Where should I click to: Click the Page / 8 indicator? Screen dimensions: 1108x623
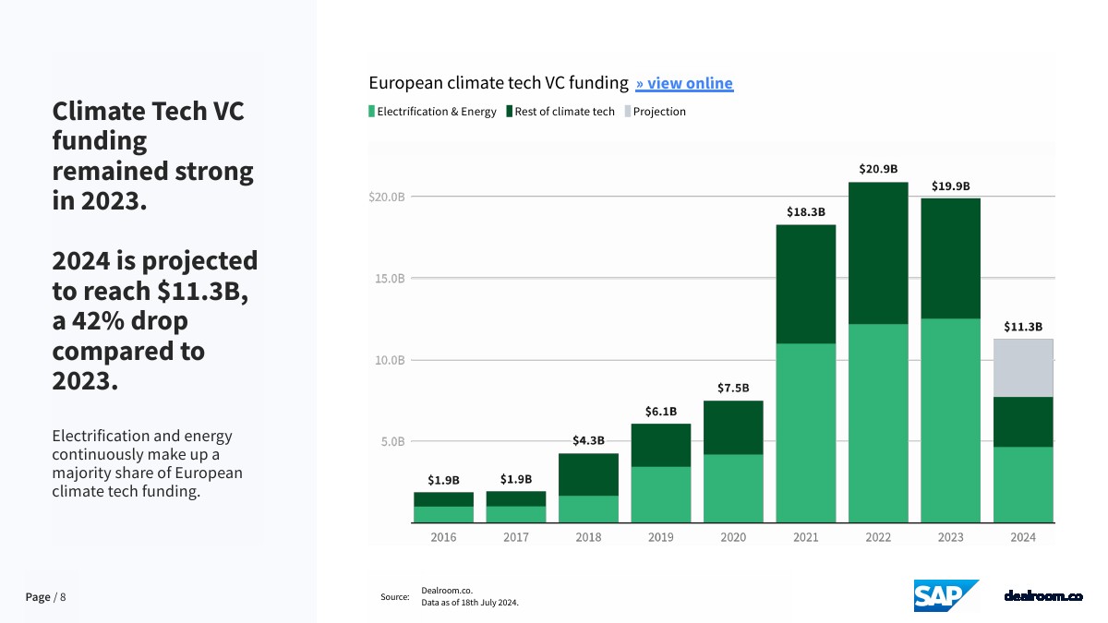pyautogui.click(x=46, y=597)
